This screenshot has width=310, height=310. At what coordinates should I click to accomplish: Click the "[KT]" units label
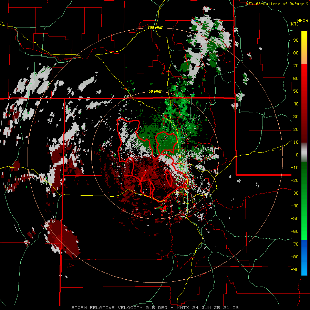pos(294,24)
